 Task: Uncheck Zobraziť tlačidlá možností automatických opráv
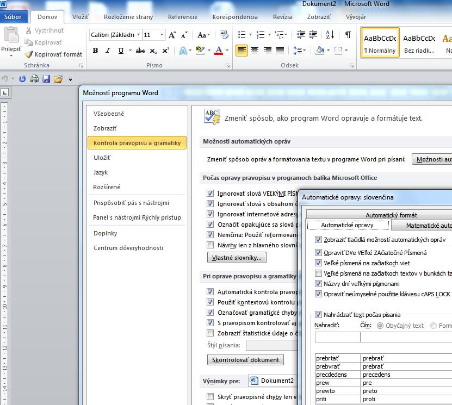pos(318,239)
